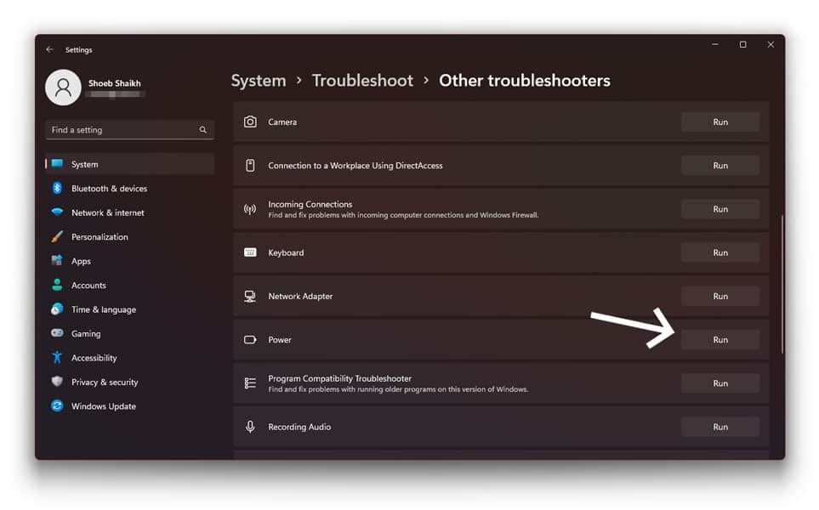This screenshot has width=819, height=510.
Task: Click the Accounts person icon
Action: tap(58, 285)
